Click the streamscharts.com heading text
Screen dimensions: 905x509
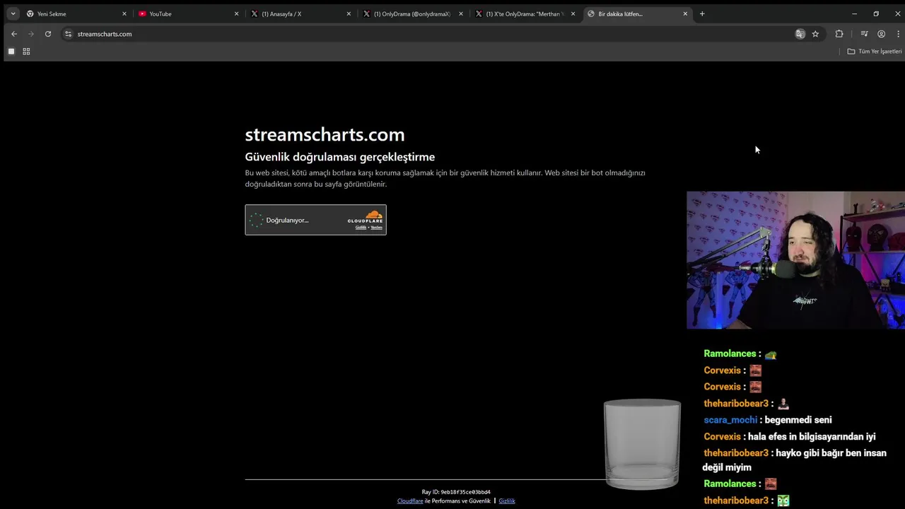pyautogui.click(x=325, y=134)
